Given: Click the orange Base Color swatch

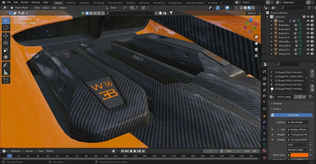Looking at the screenshot, I should (299, 155).
